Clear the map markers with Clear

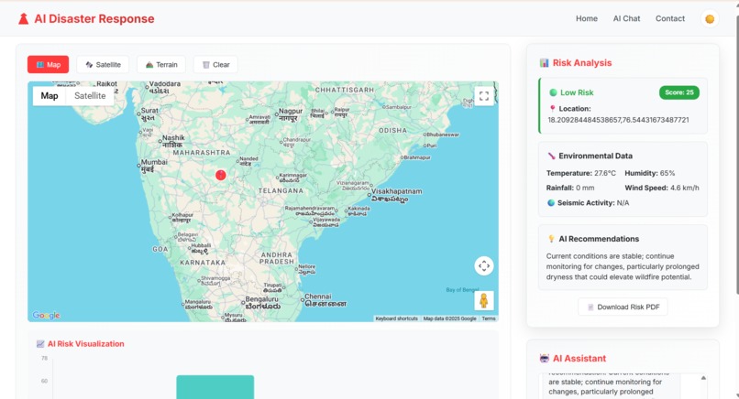point(215,64)
